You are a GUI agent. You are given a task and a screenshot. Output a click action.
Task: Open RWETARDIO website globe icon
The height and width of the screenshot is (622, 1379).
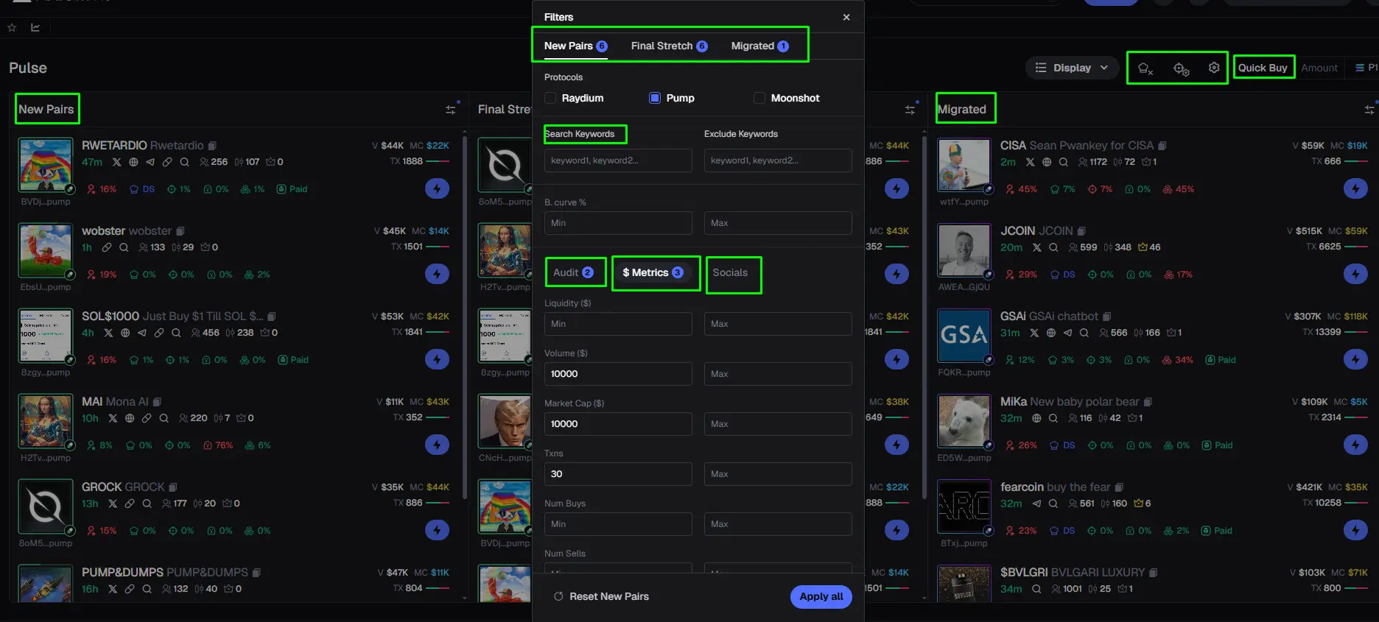click(133, 162)
